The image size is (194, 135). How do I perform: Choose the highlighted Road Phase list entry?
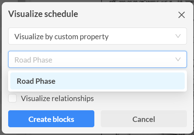[x=98, y=81]
